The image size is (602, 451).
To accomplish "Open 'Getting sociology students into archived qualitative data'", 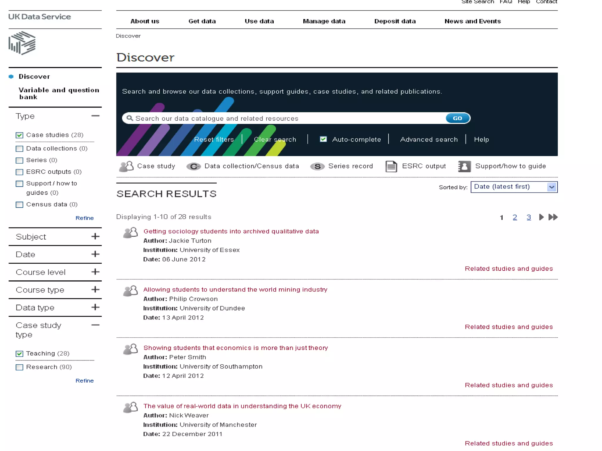I will coord(231,231).
